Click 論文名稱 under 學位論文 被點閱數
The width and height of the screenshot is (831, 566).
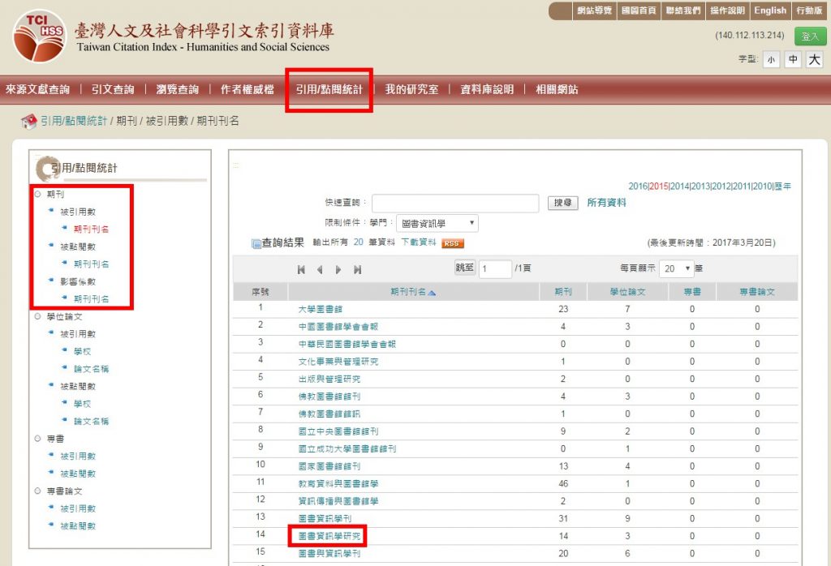(91, 422)
